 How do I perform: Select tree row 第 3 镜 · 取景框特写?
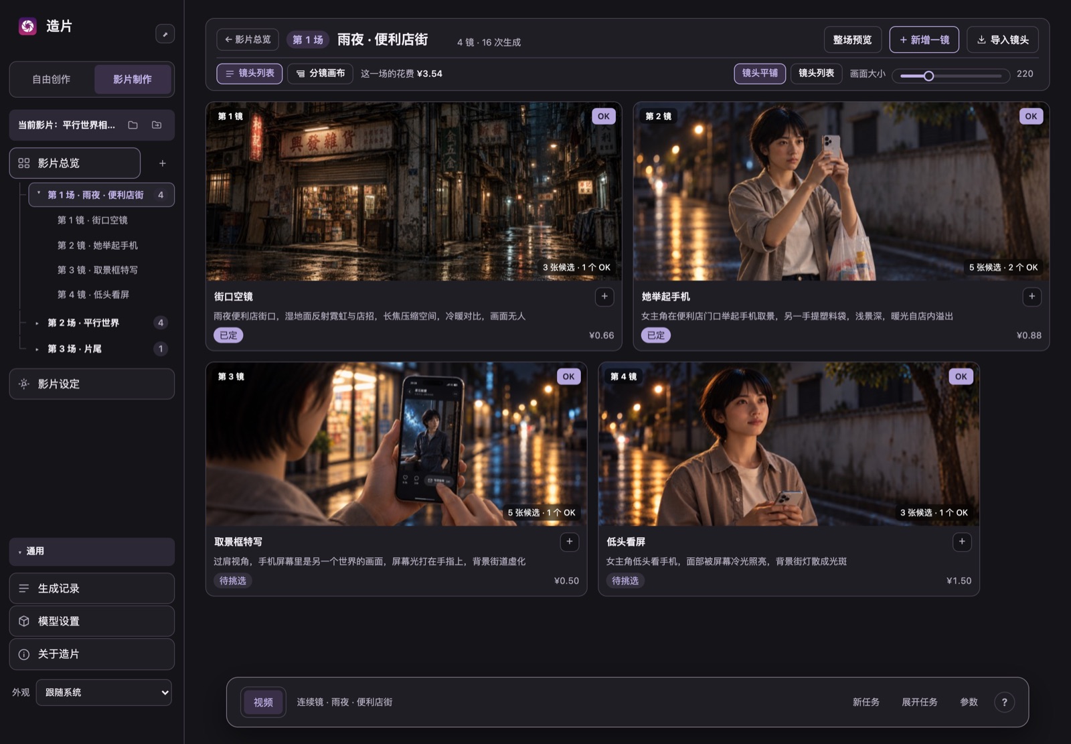click(x=97, y=270)
